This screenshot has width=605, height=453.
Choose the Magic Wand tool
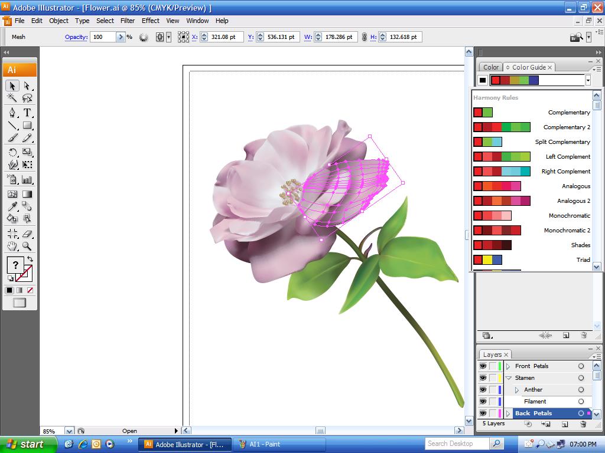12,98
